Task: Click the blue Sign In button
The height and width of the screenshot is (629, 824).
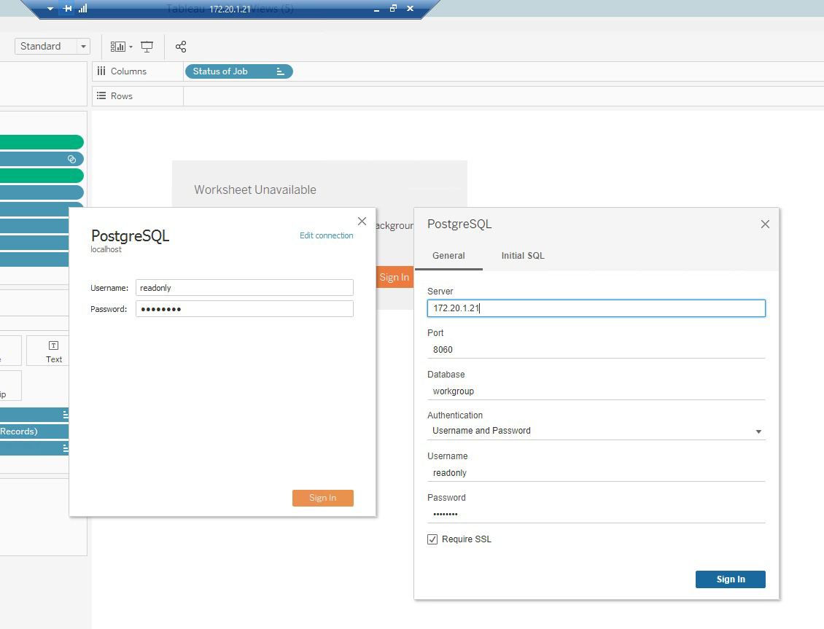Action: coord(731,579)
